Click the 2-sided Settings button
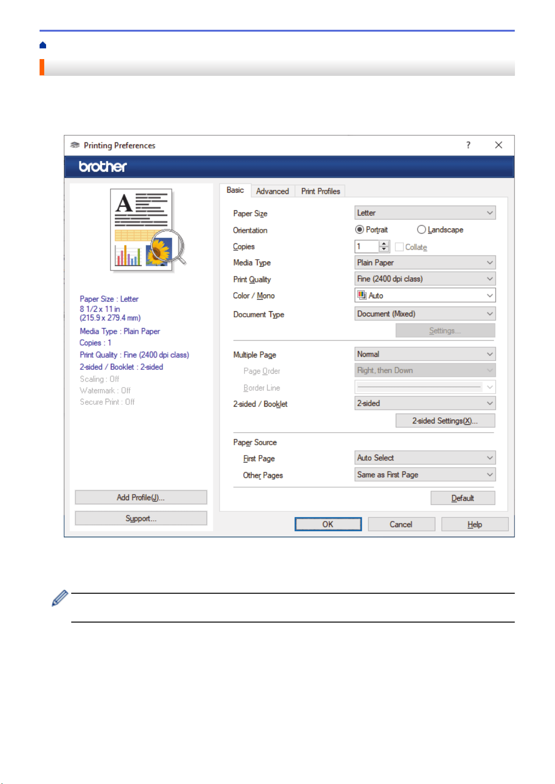Screen dimensions: 555x784 [x=445, y=421]
